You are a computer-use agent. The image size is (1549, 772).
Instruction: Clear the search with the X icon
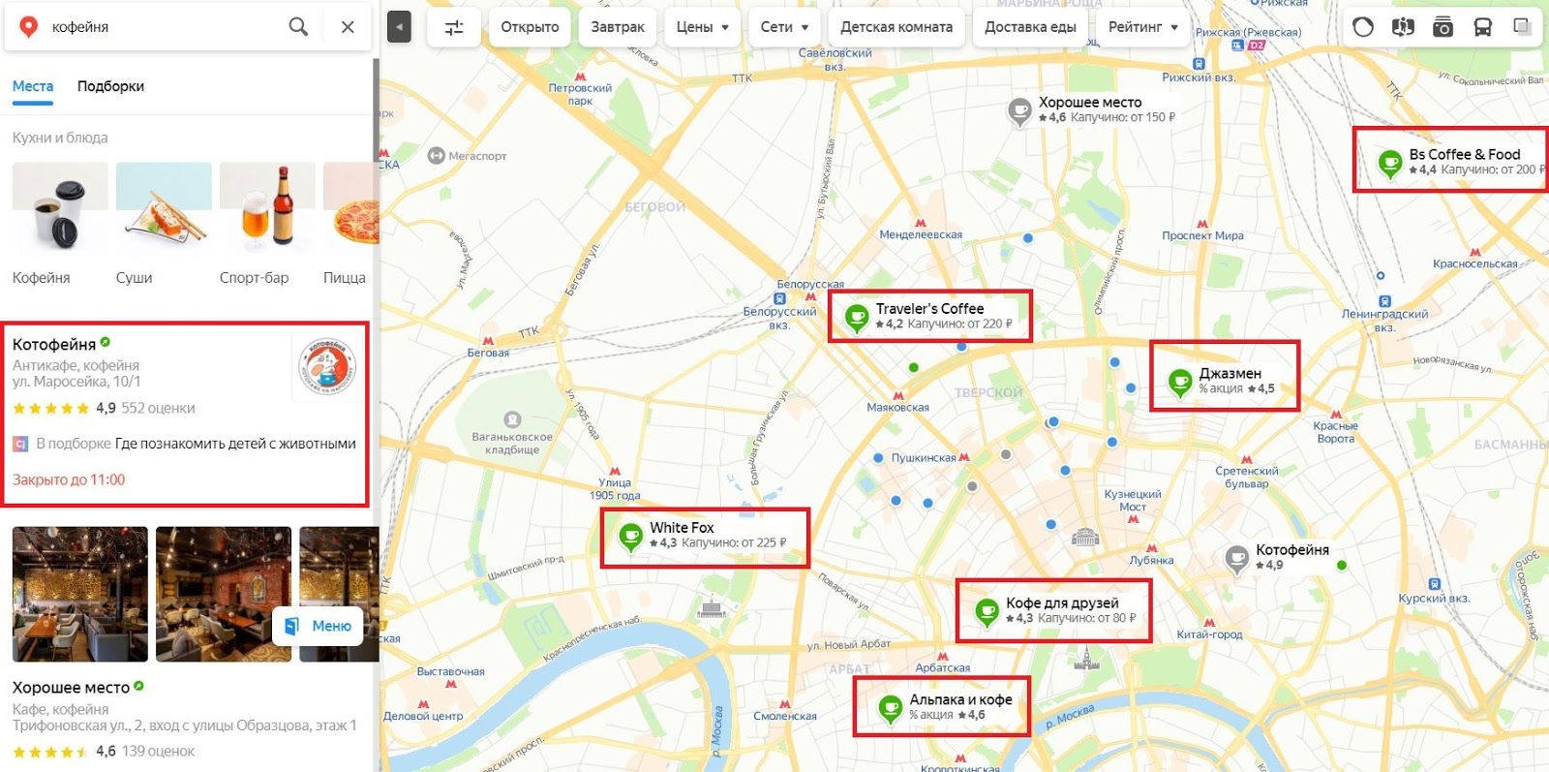tap(348, 27)
